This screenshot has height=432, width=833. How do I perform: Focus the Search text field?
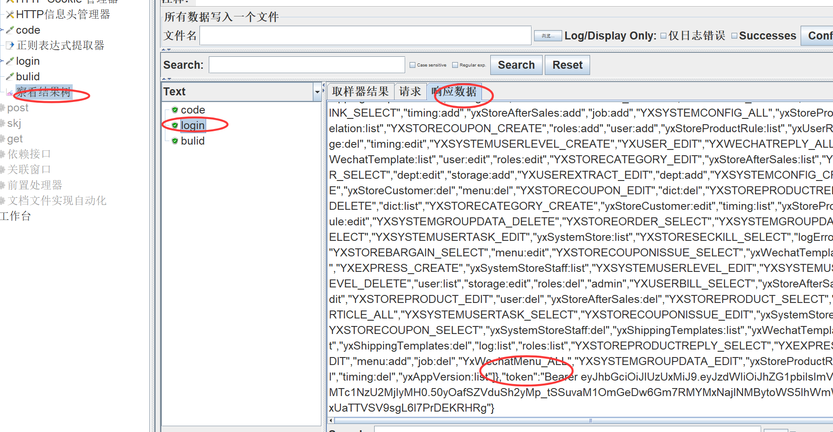pyautogui.click(x=307, y=65)
